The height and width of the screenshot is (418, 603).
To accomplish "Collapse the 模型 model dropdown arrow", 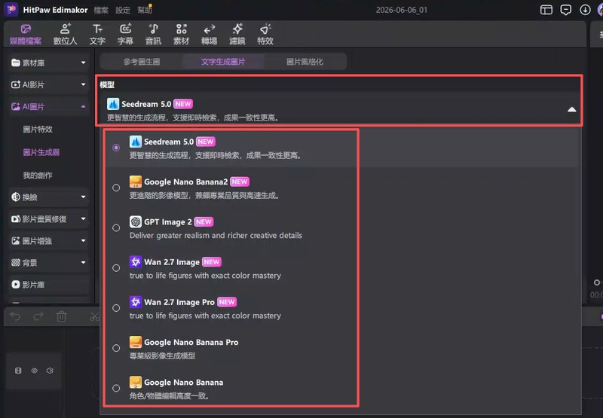I will coord(572,109).
